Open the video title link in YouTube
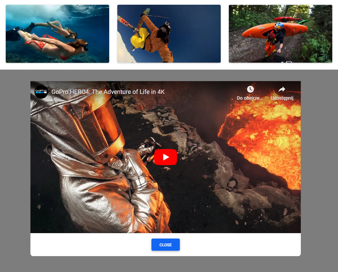Screen dimensions: 338x272 pyautogui.click(x=108, y=92)
